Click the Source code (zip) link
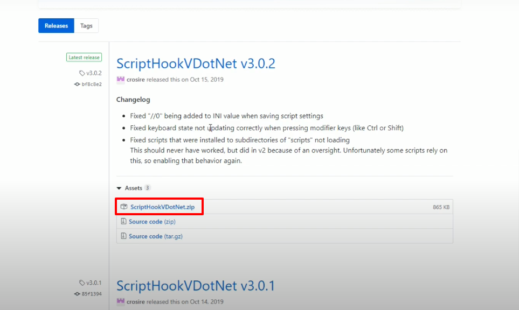This screenshot has height=310, width=519. click(152, 222)
